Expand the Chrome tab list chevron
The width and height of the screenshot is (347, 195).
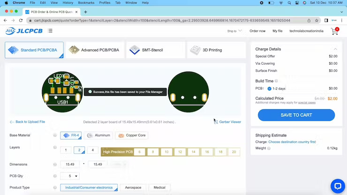point(342,12)
